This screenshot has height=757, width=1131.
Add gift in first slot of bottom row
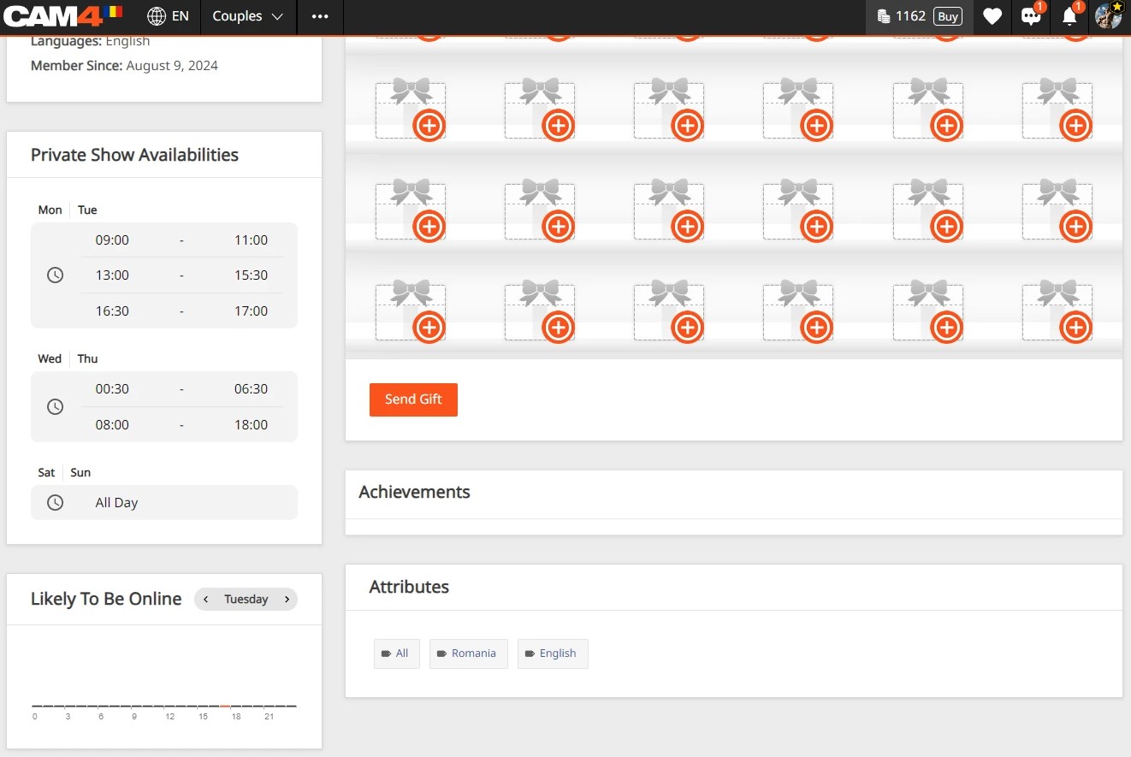click(x=429, y=327)
